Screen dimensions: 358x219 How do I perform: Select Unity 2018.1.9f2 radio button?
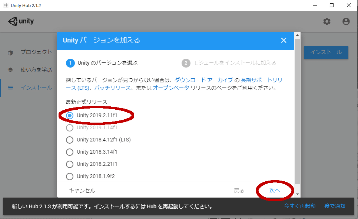(70, 176)
